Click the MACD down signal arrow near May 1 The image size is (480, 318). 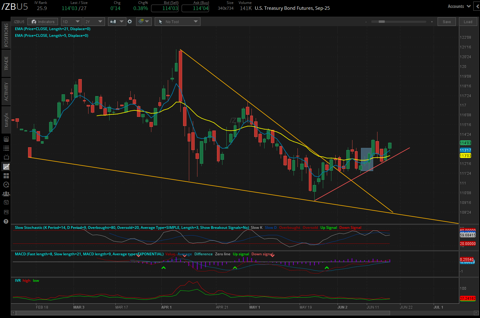pos(272,256)
